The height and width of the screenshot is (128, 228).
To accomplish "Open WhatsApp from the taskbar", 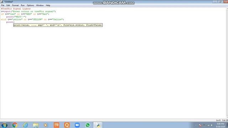I will click(88, 125).
